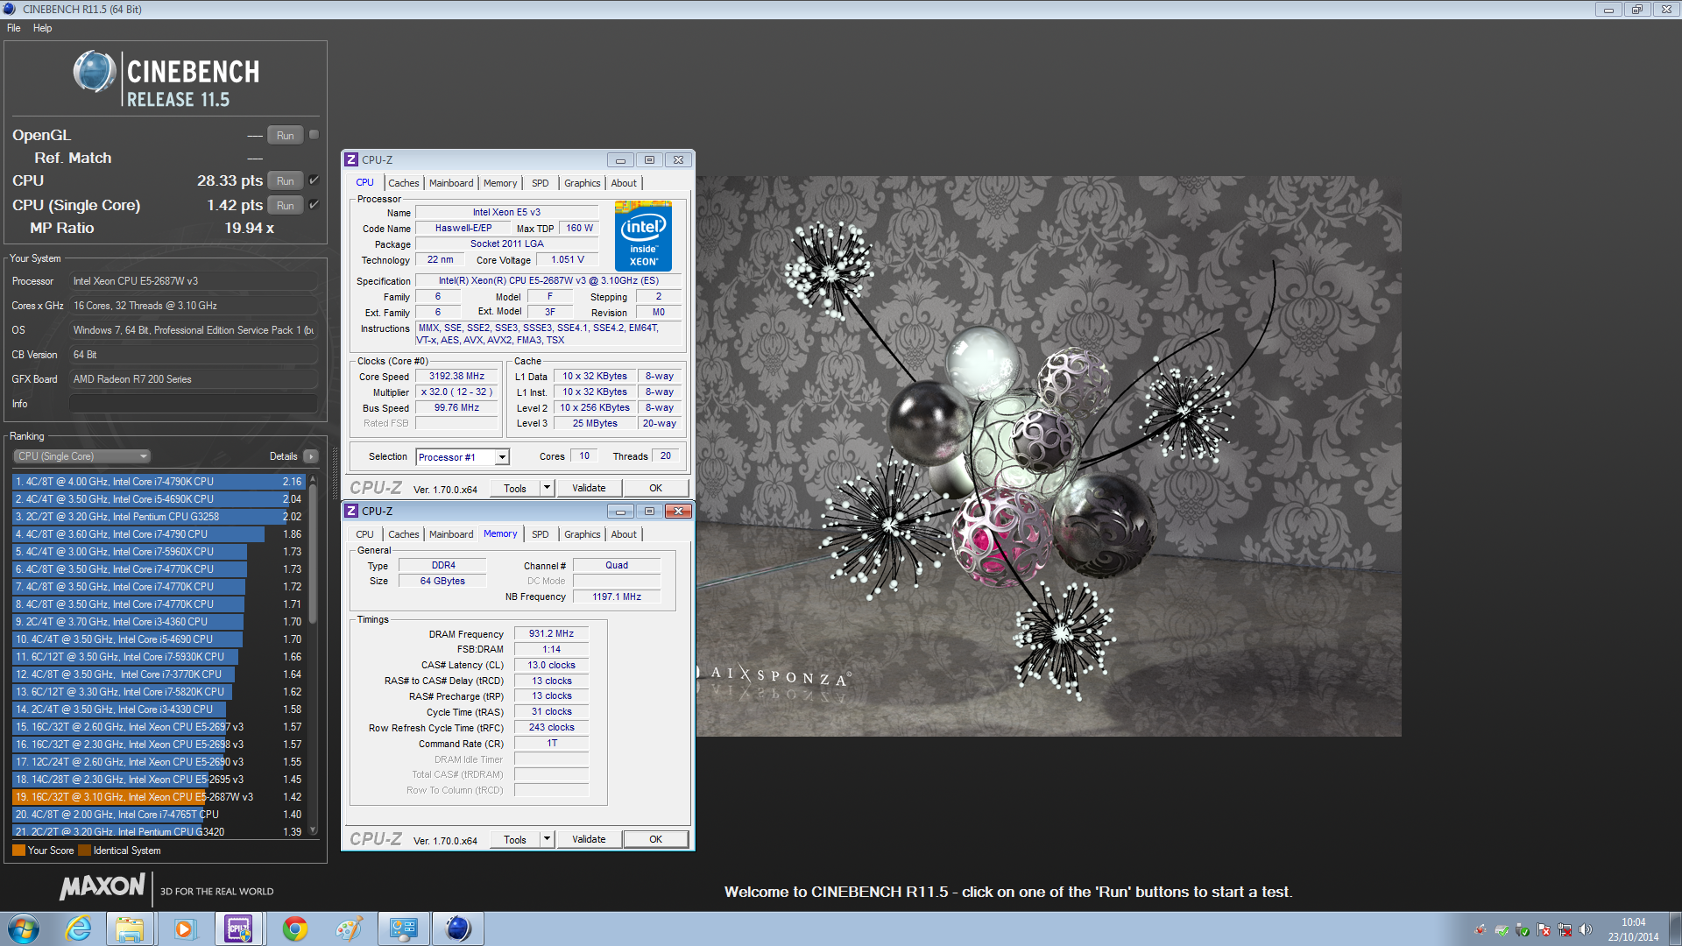Switch to CPU tab in lower CPU-Z
This screenshot has width=1682, height=946.
coord(364,534)
